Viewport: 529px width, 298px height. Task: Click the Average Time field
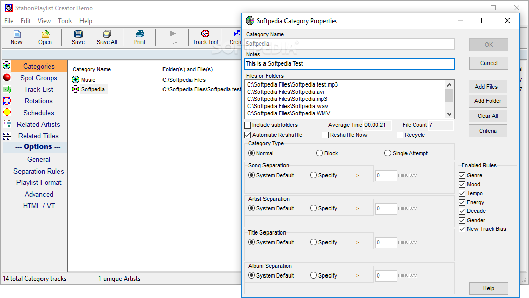pos(377,125)
